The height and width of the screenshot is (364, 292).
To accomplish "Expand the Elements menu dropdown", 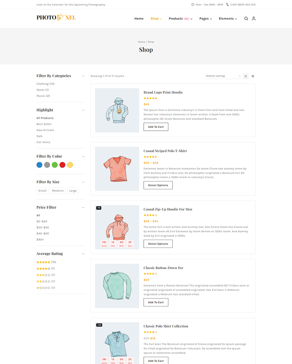I will (x=228, y=19).
